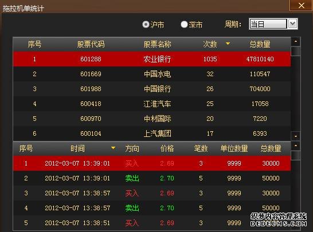Select the second 卖出 trade row at 13:38:57
Viewport: 313px width, 232px height.
point(152,208)
